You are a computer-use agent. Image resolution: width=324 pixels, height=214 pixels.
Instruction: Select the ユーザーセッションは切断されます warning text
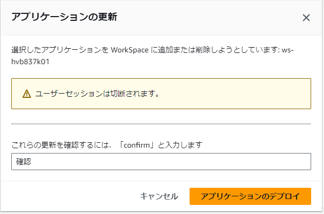click(x=97, y=94)
